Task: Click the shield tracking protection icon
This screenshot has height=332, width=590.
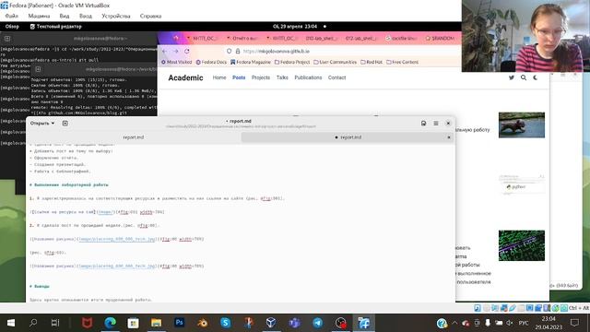Action: pos(229,52)
